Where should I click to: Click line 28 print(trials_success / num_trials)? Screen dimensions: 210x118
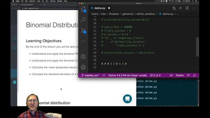(128, 53)
